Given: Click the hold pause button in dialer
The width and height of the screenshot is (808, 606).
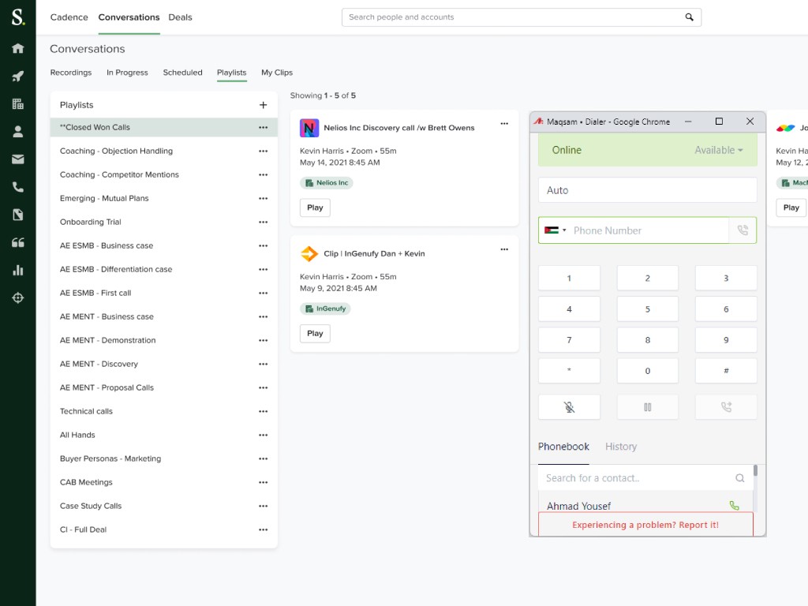Looking at the screenshot, I should (x=647, y=407).
